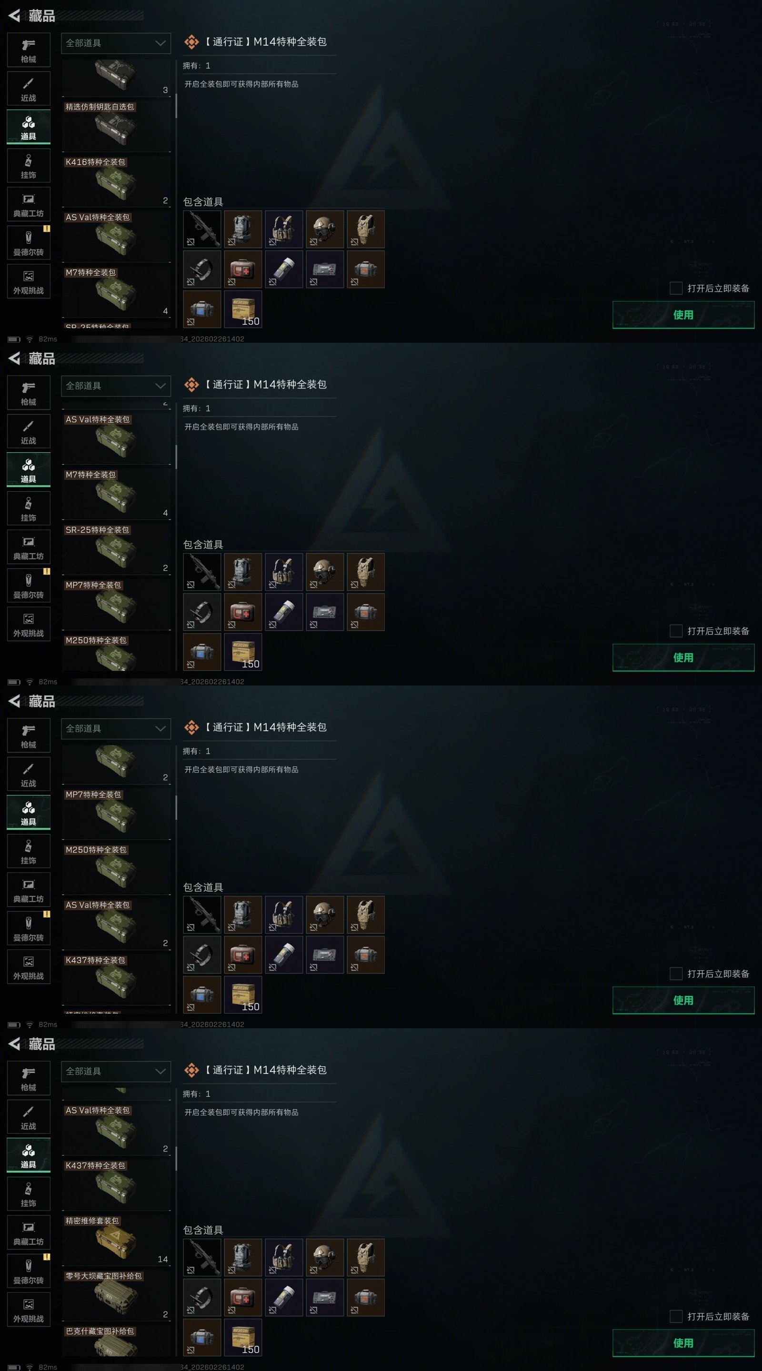
Task: Check 打开后立即装备 in the 精密维修套装包 view
Action: (x=676, y=1316)
